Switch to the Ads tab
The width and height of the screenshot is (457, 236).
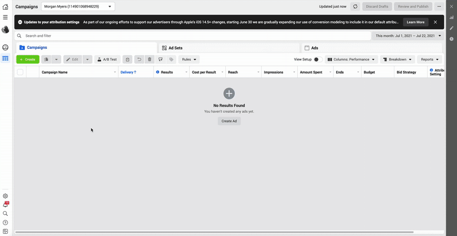pos(371,48)
